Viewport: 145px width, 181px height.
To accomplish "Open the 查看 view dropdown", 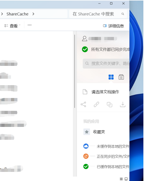I will pos(12,26).
